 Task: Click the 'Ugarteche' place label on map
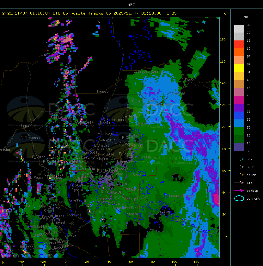(78, 201)
